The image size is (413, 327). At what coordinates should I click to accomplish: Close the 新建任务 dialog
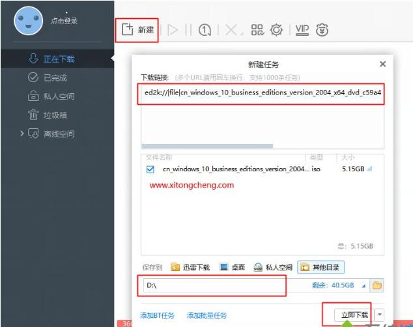pos(383,64)
